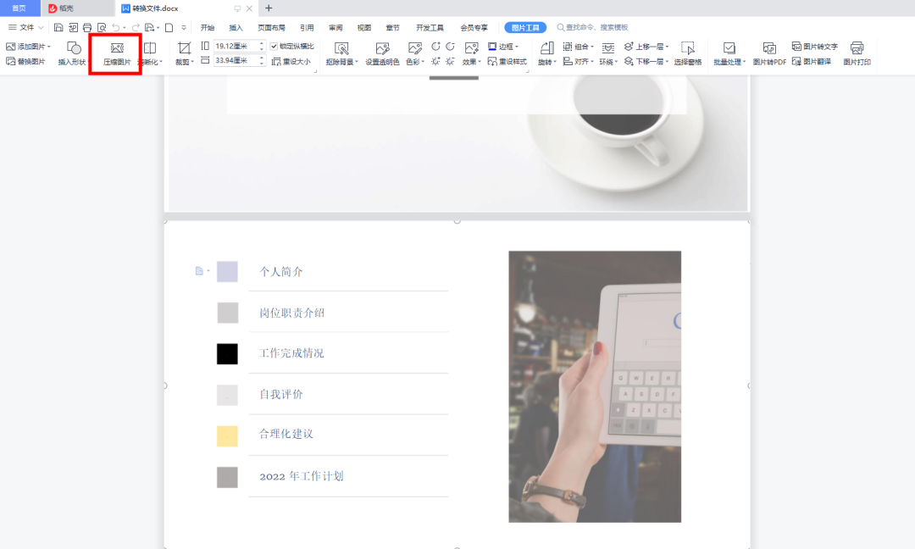Click the save icon in quick access toolbar
915x549 pixels.
point(58,27)
